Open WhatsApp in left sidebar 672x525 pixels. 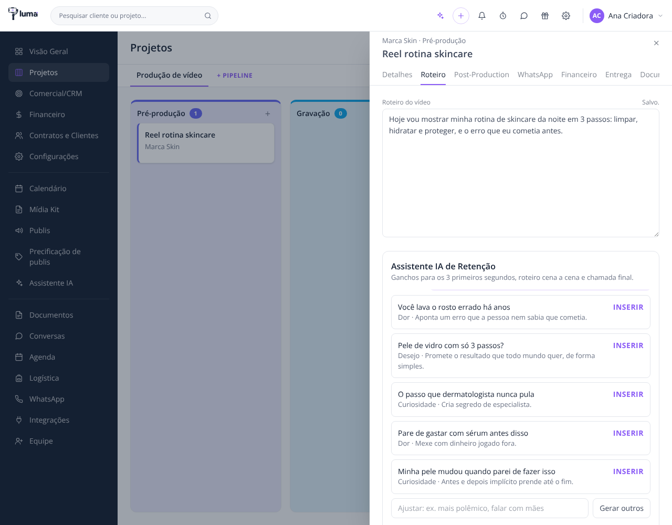[x=59, y=399]
